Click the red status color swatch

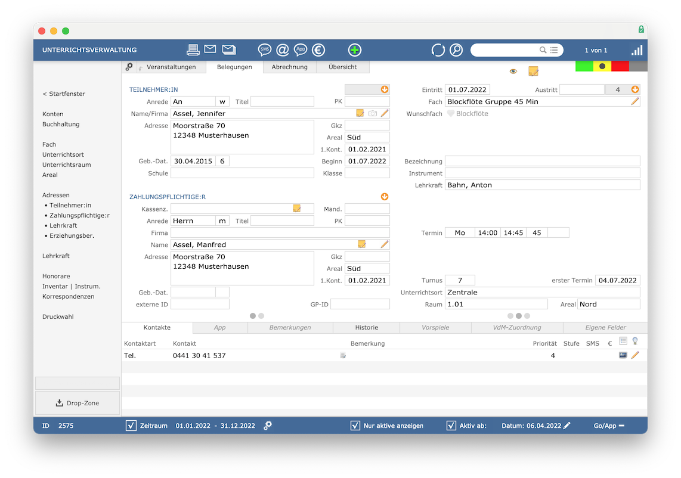tap(620, 66)
